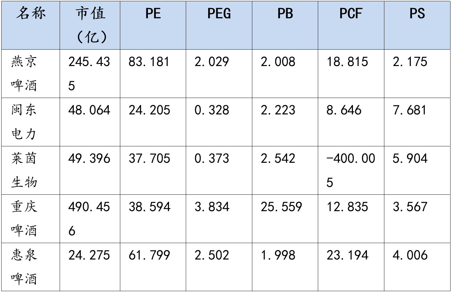Select the 重庆啤酒 name cell
Image resolution: width=453 pixels, height=293 pixels.
coord(24,219)
